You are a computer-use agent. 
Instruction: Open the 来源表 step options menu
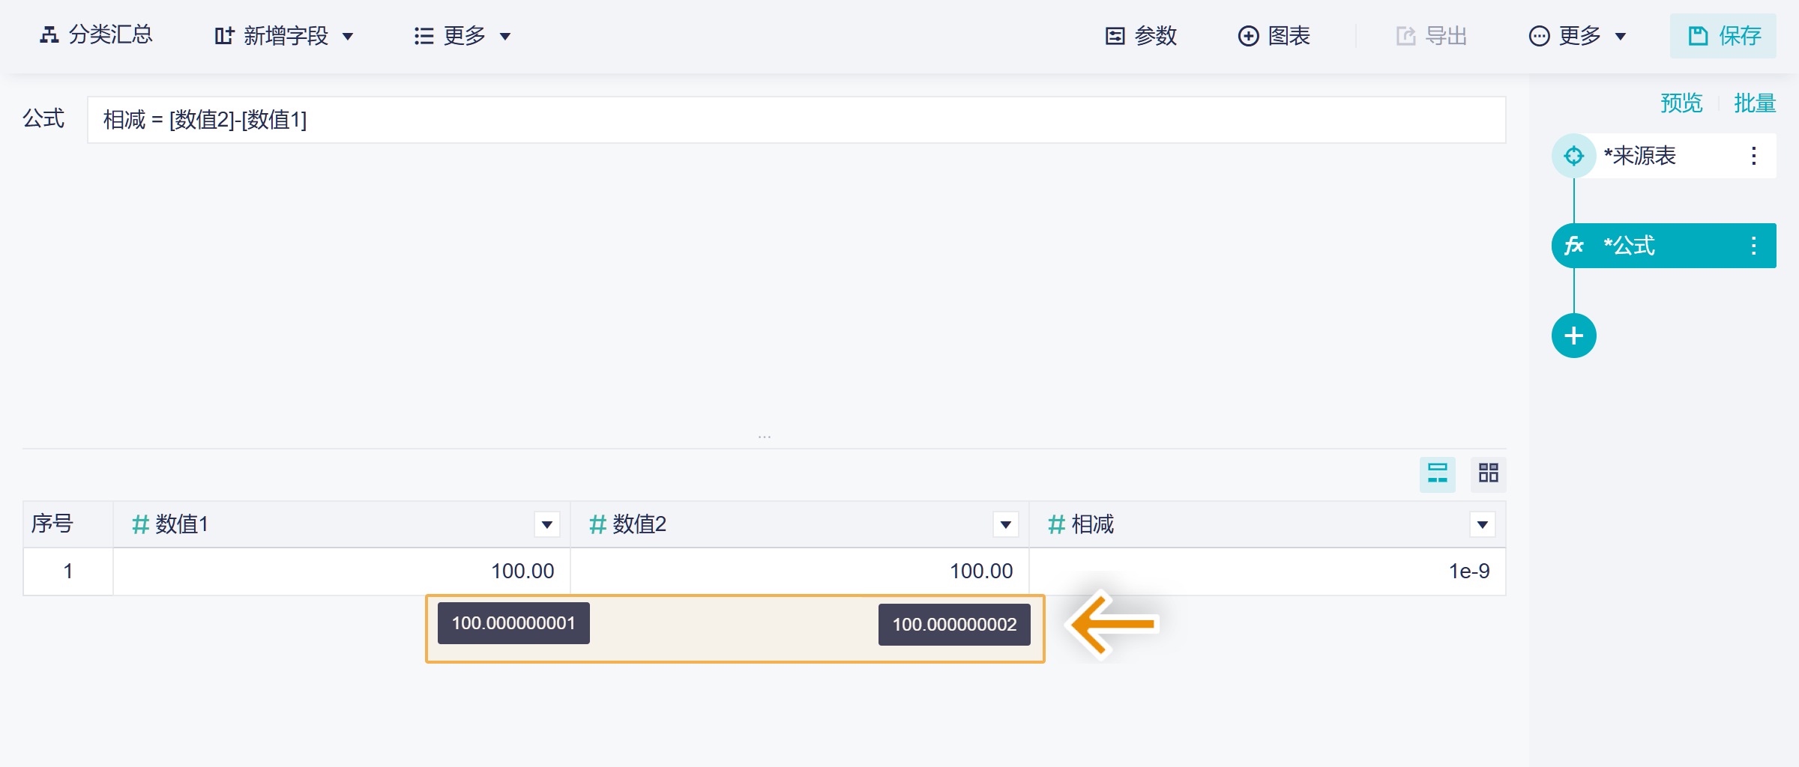[x=1754, y=156]
